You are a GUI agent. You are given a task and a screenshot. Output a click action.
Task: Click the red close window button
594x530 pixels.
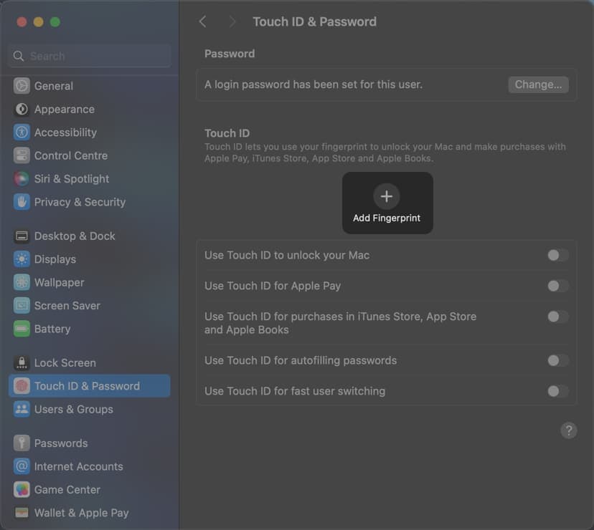(x=22, y=22)
